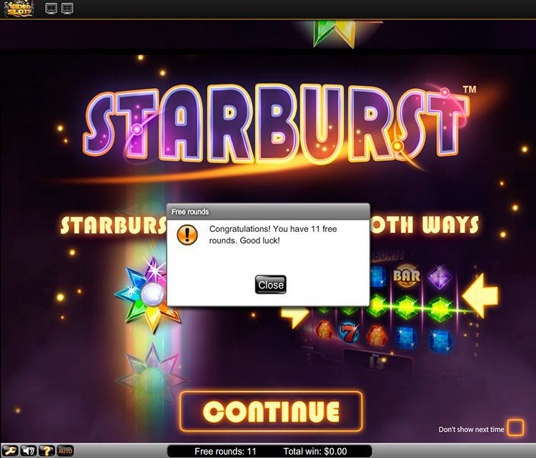The height and width of the screenshot is (458, 536).
Task: Mute sound with the speaker icon
Action: (x=29, y=451)
